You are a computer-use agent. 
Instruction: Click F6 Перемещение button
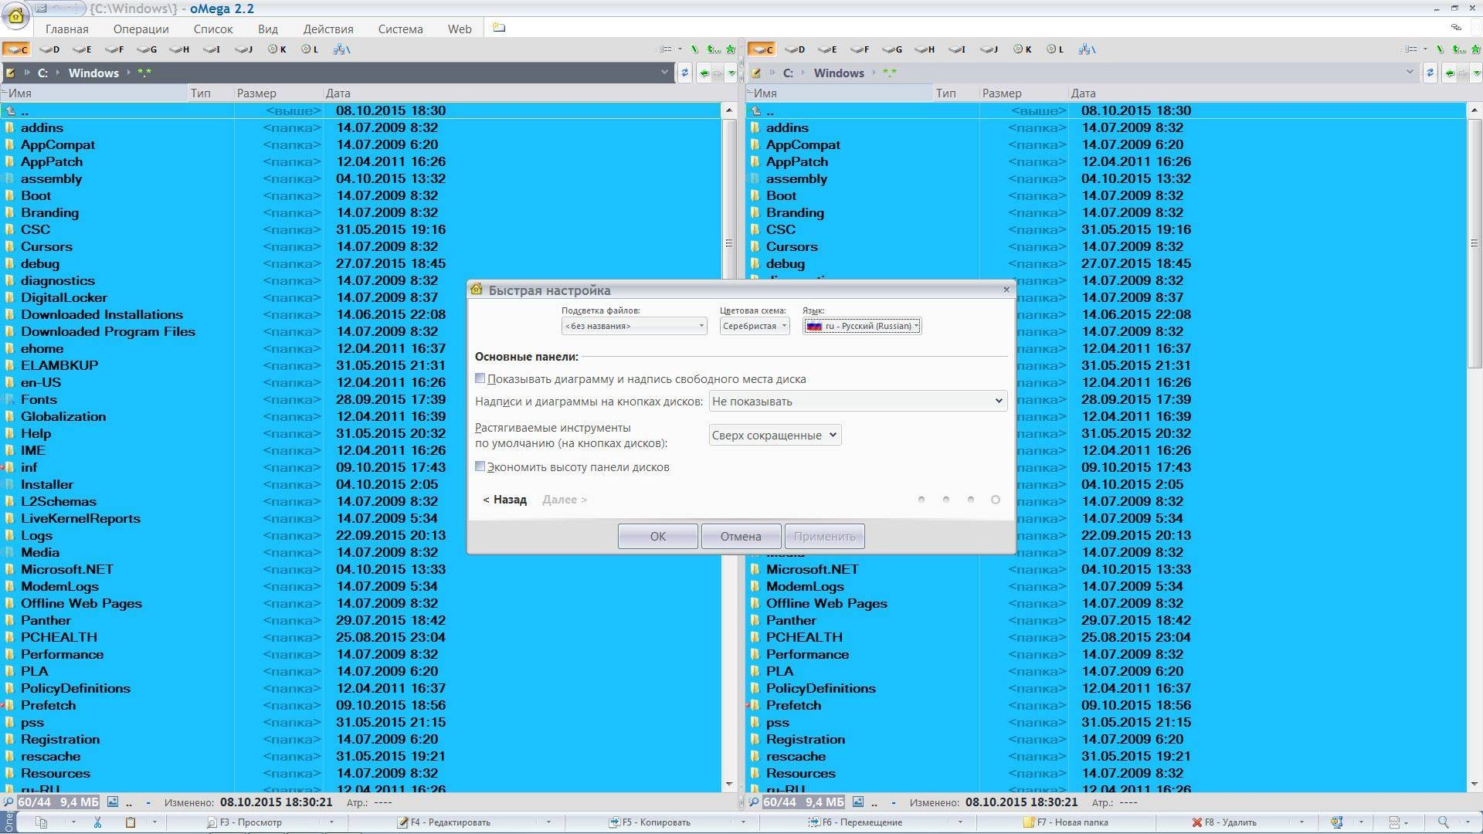[x=855, y=822]
